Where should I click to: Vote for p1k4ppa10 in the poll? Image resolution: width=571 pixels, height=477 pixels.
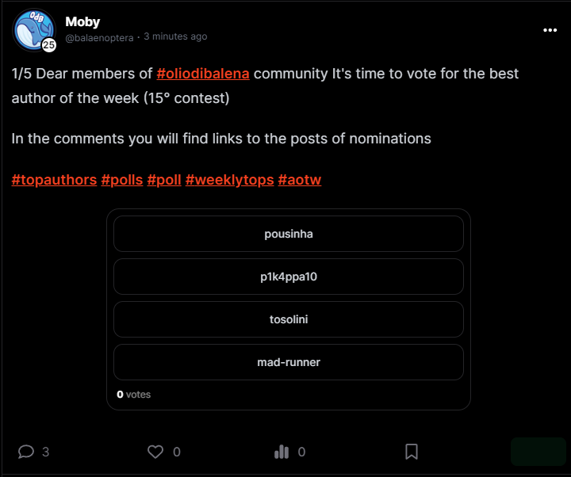pos(289,277)
